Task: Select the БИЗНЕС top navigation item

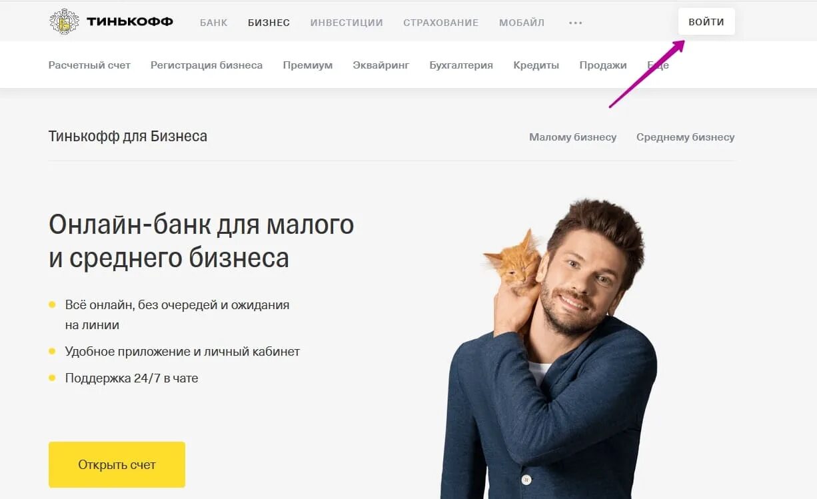Action: (269, 23)
